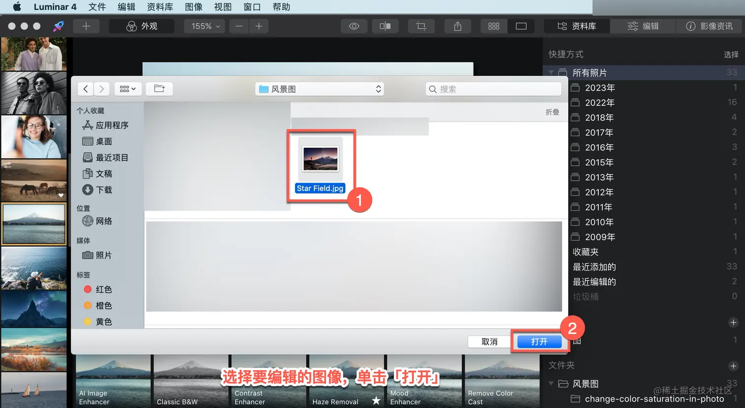
Task: Click the rocket icon in toolbar
Action: tap(59, 26)
